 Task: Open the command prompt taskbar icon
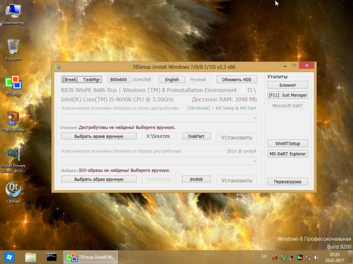(52, 257)
